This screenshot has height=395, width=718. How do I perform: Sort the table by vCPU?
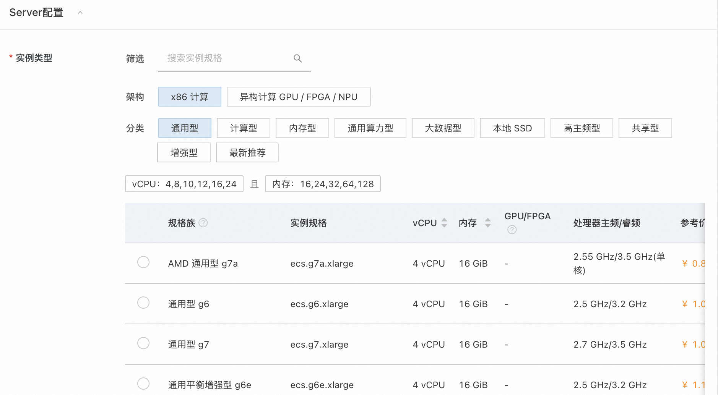click(444, 223)
